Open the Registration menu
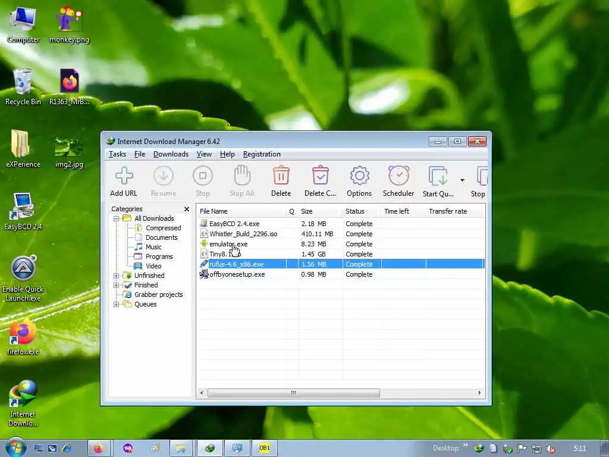 point(262,154)
